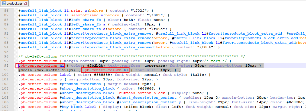Image resolution: width=306 pixels, height=111 pixels.
Task: Click the #product_reference selector on line 102
Action: pyautogui.click(x=81, y=84)
